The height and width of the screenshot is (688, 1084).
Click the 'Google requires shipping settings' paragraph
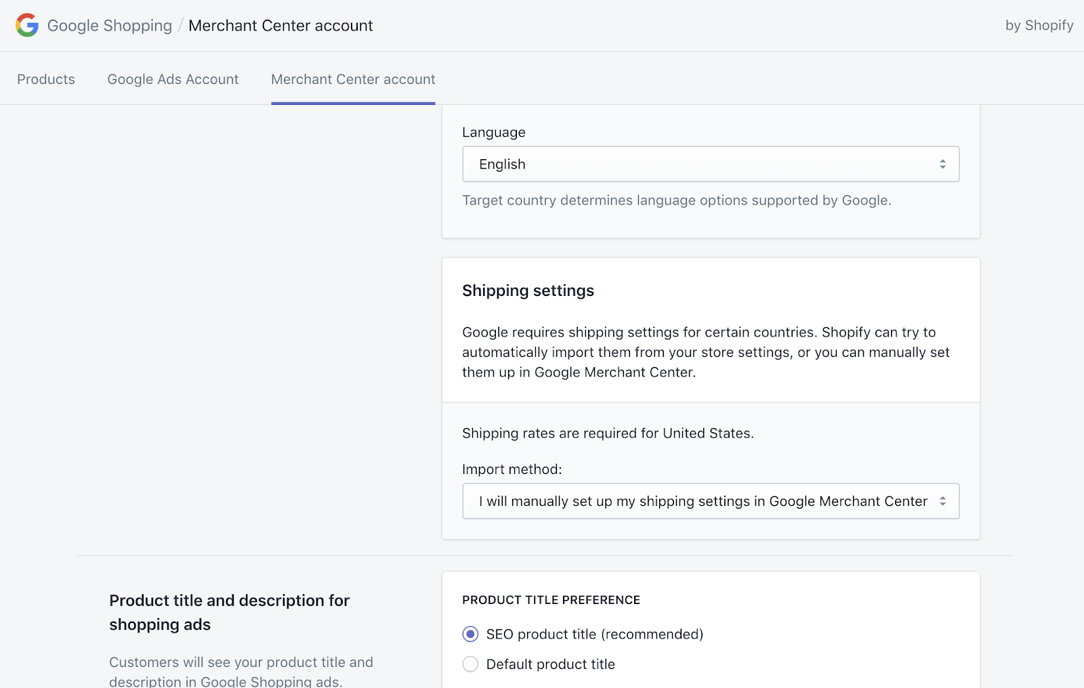pos(706,352)
